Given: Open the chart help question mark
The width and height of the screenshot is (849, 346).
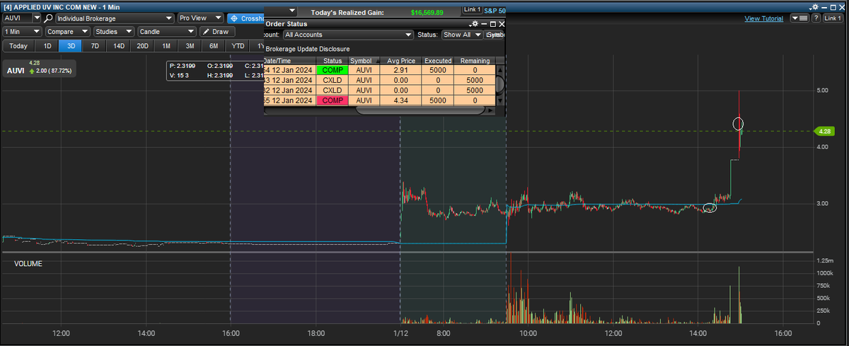Looking at the screenshot, I should coord(816,18).
